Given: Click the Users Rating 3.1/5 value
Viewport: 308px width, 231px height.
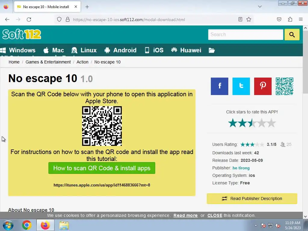Looking at the screenshot, I should tap(272, 145).
